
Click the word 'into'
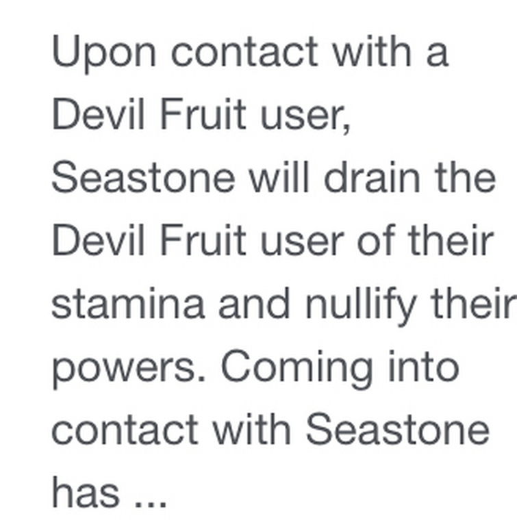point(424,366)
